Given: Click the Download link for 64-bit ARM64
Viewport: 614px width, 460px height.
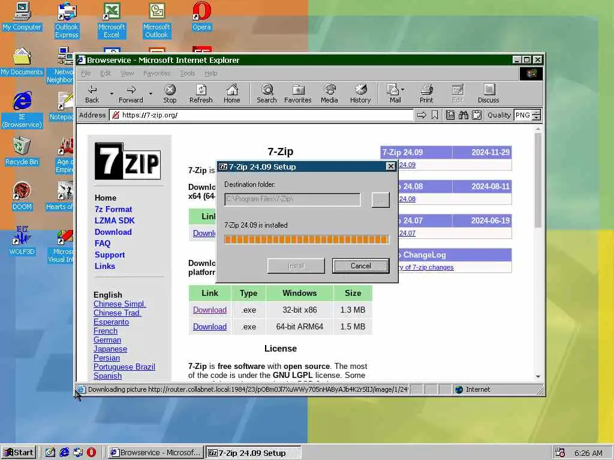Looking at the screenshot, I should point(209,326).
